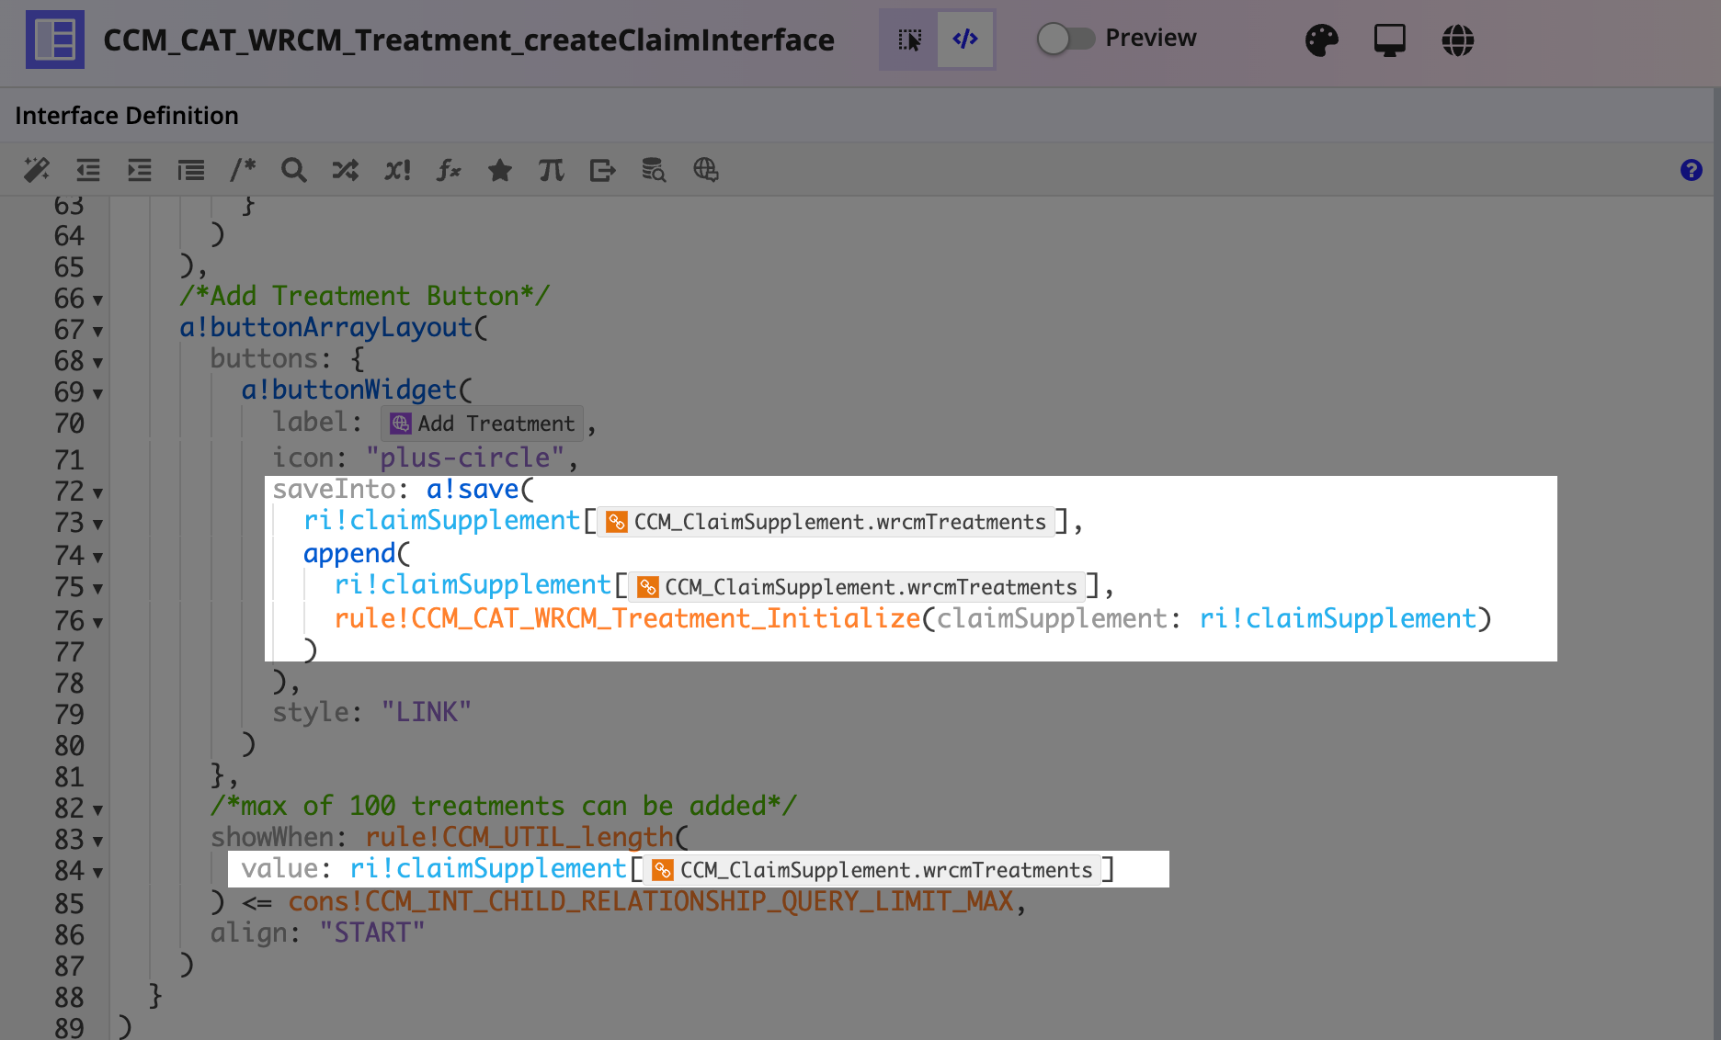Toggle comment with the /* icon
The height and width of the screenshot is (1040, 1721).
243,170
